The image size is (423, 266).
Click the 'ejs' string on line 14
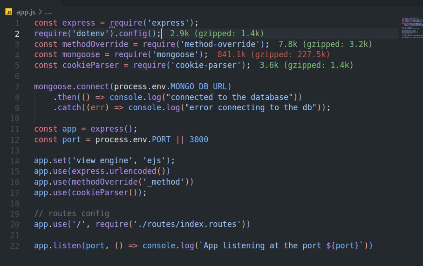pos(154,160)
